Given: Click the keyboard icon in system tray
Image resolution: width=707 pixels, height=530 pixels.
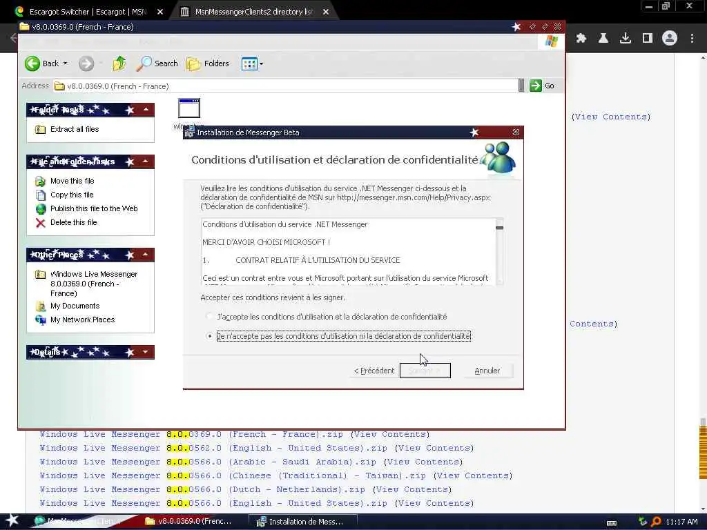Looking at the screenshot, I should tap(612, 523).
